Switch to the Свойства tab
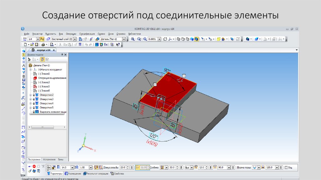The image size is (321, 180). pyautogui.click(x=117, y=174)
